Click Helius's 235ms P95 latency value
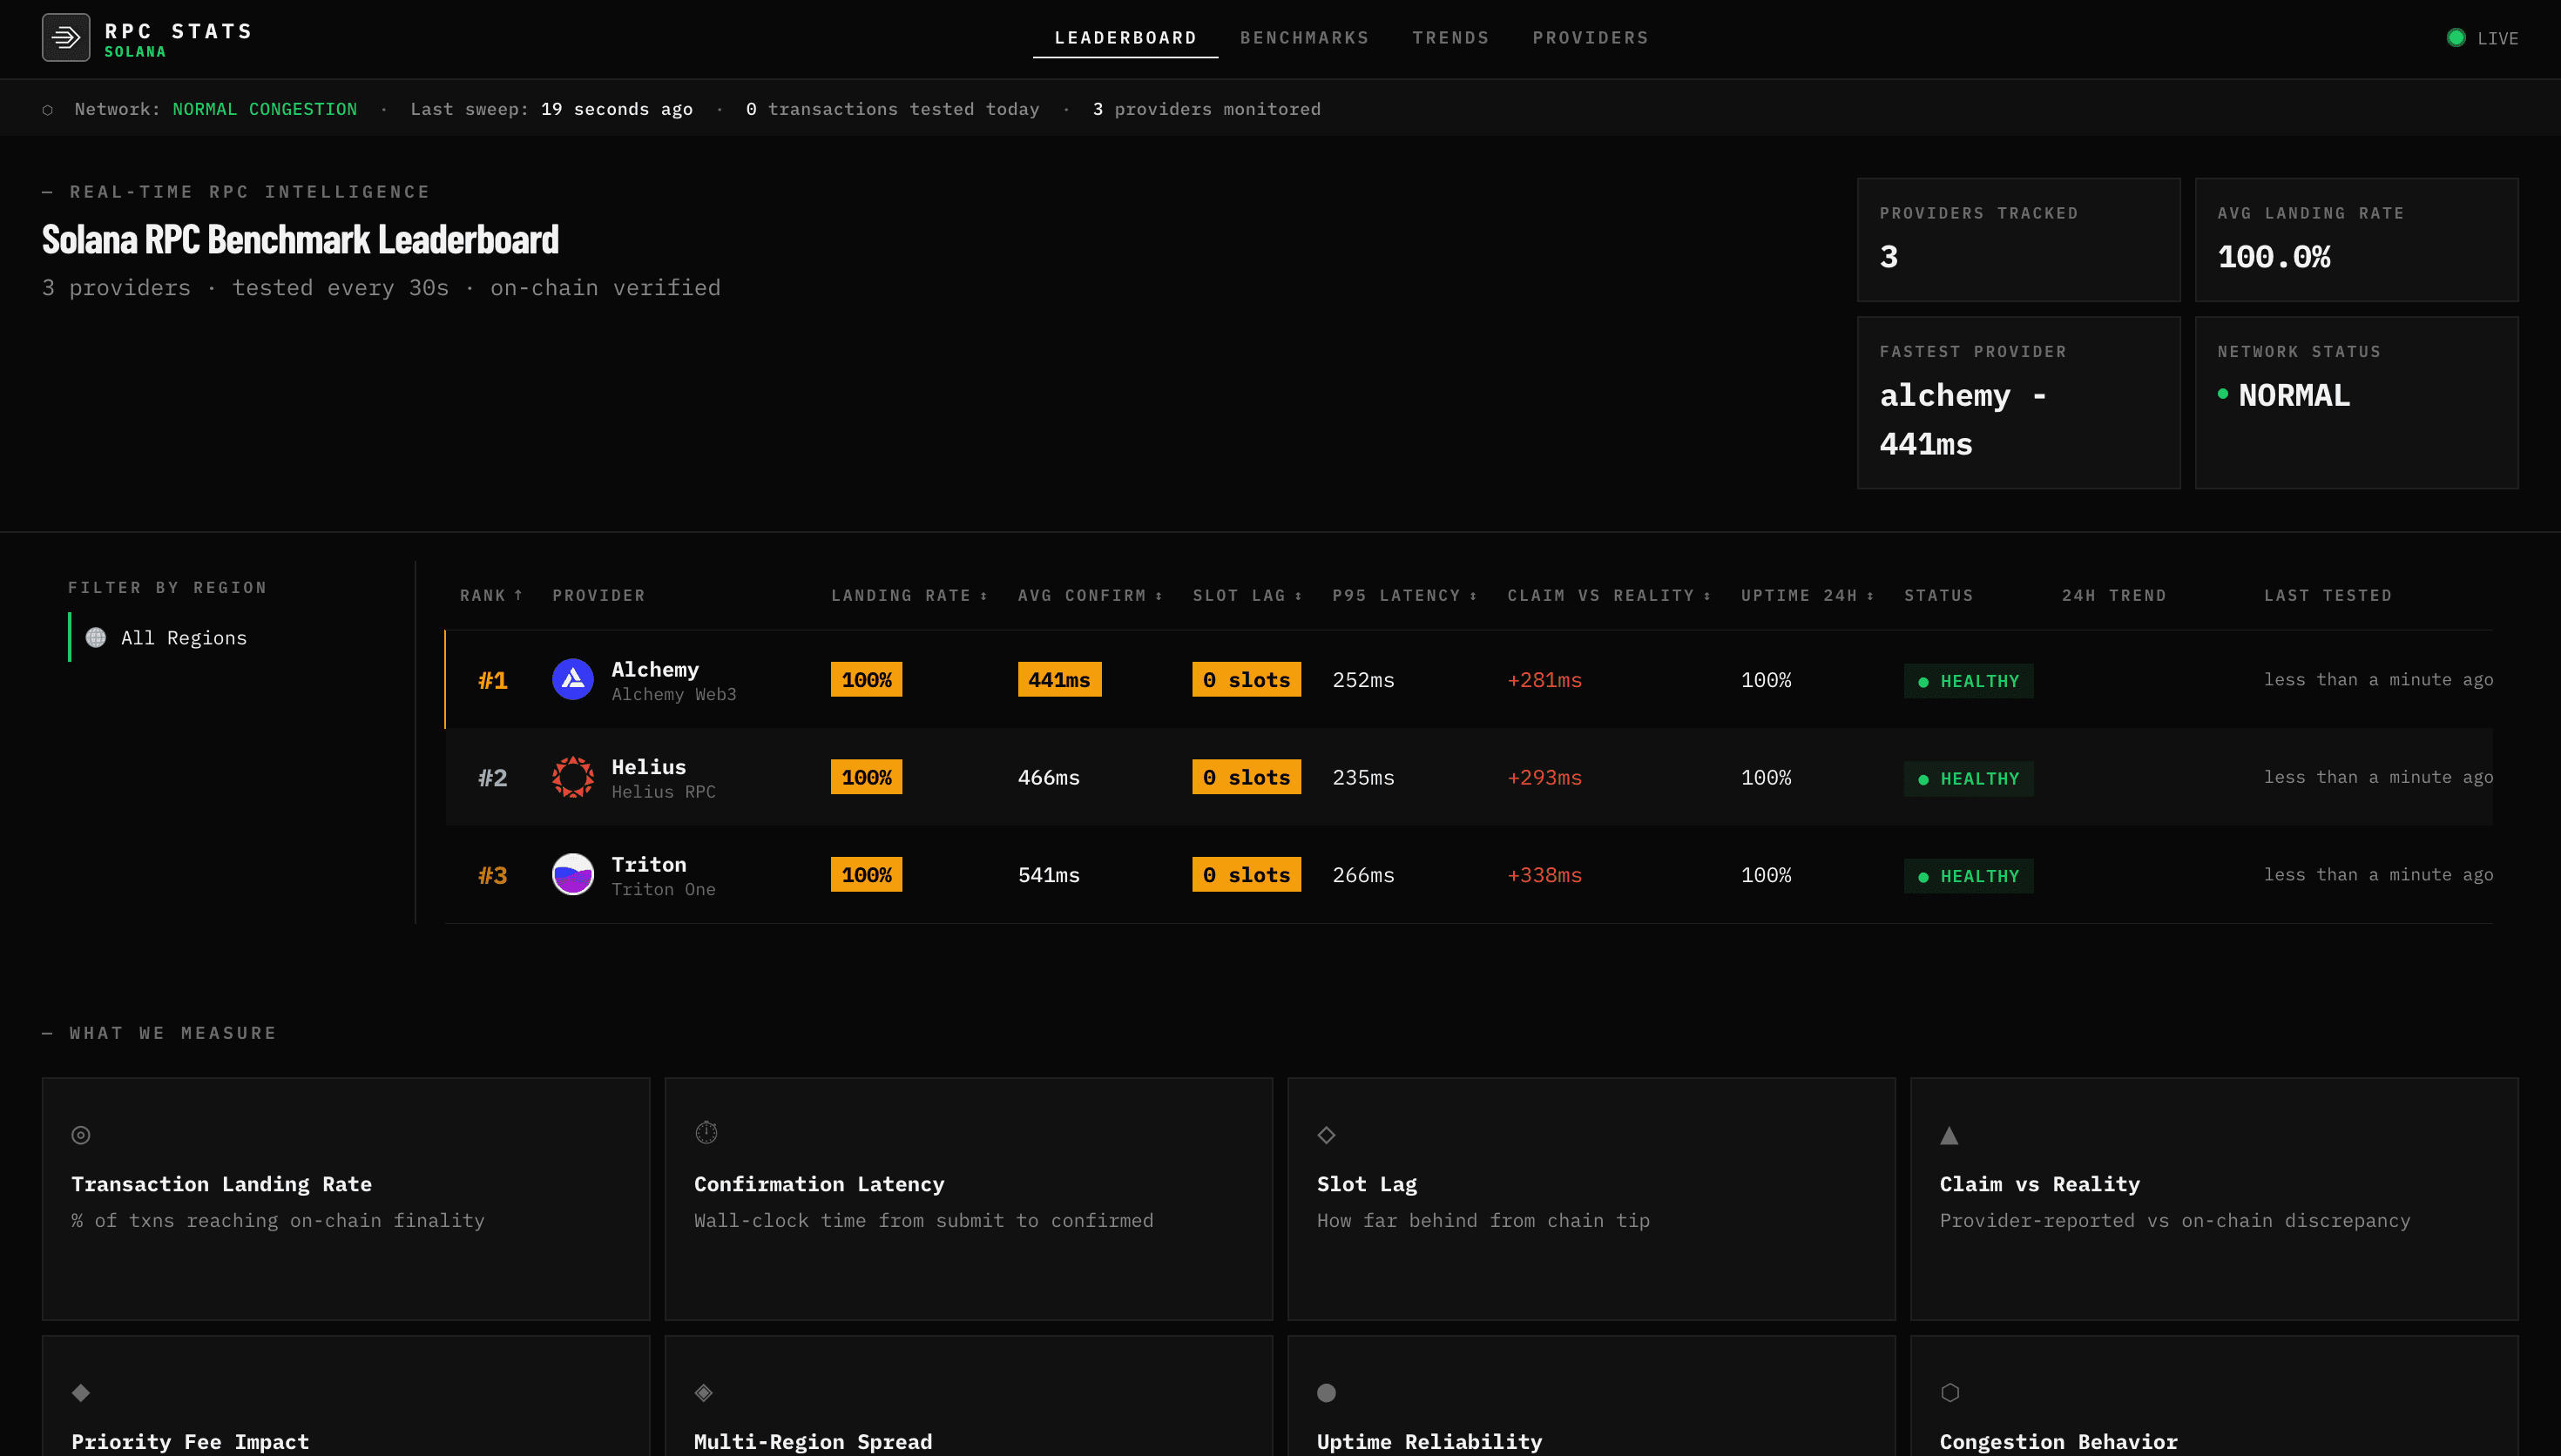This screenshot has height=1456, width=2561. pos(1363,777)
